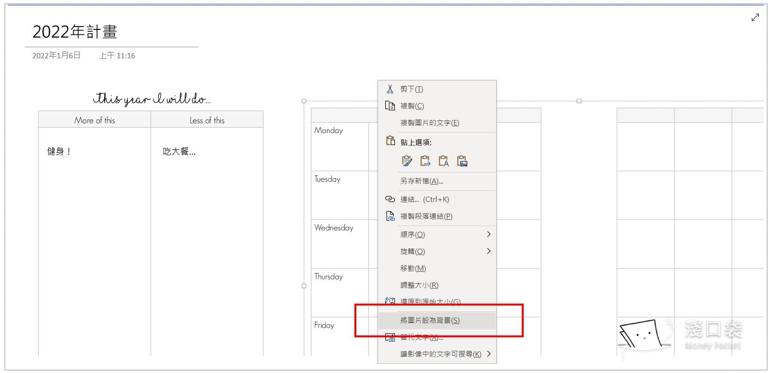Image resolution: width=772 pixels, height=373 pixels.
Task: Choose Keep Source Formatting paste icon
Action: point(407,161)
